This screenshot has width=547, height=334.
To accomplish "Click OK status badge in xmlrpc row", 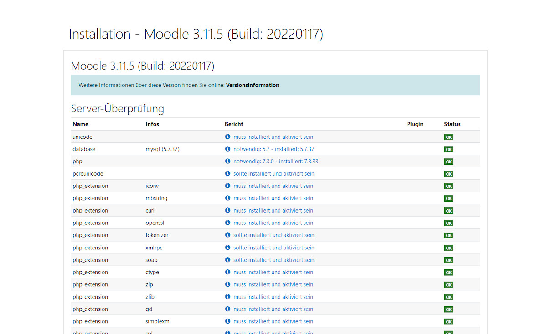I will pos(449,248).
